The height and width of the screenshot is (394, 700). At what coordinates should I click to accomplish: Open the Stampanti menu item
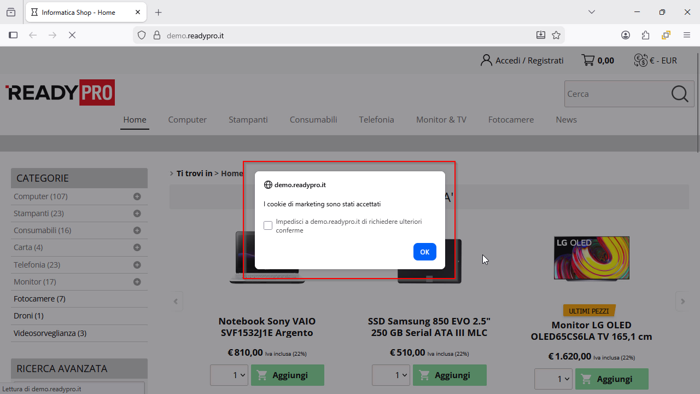click(x=248, y=119)
